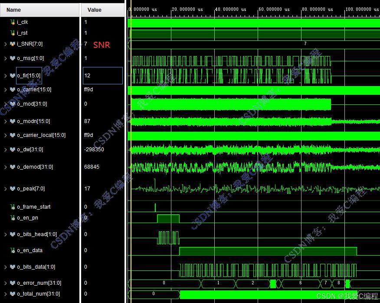Screen dimensions: 380x303
Task: Click the o_demod value 68845
Action: [92, 167]
